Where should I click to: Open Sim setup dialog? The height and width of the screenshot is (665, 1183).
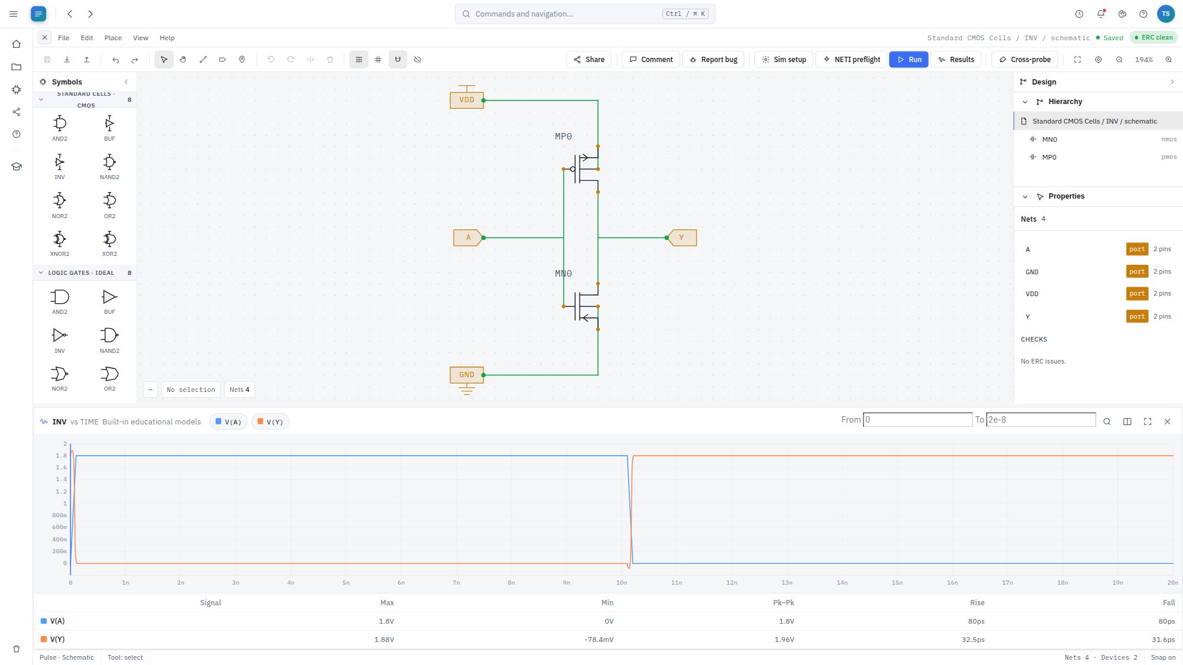point(784,60)
